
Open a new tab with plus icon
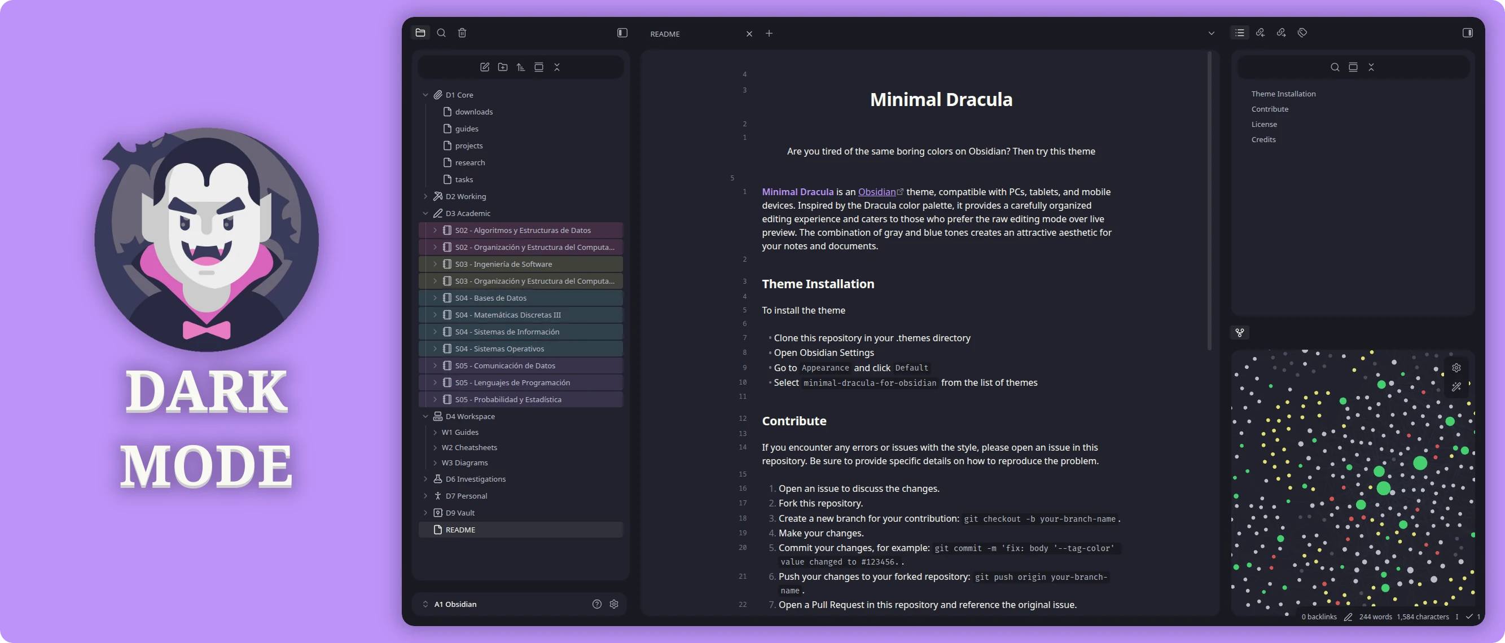point(769,33)
